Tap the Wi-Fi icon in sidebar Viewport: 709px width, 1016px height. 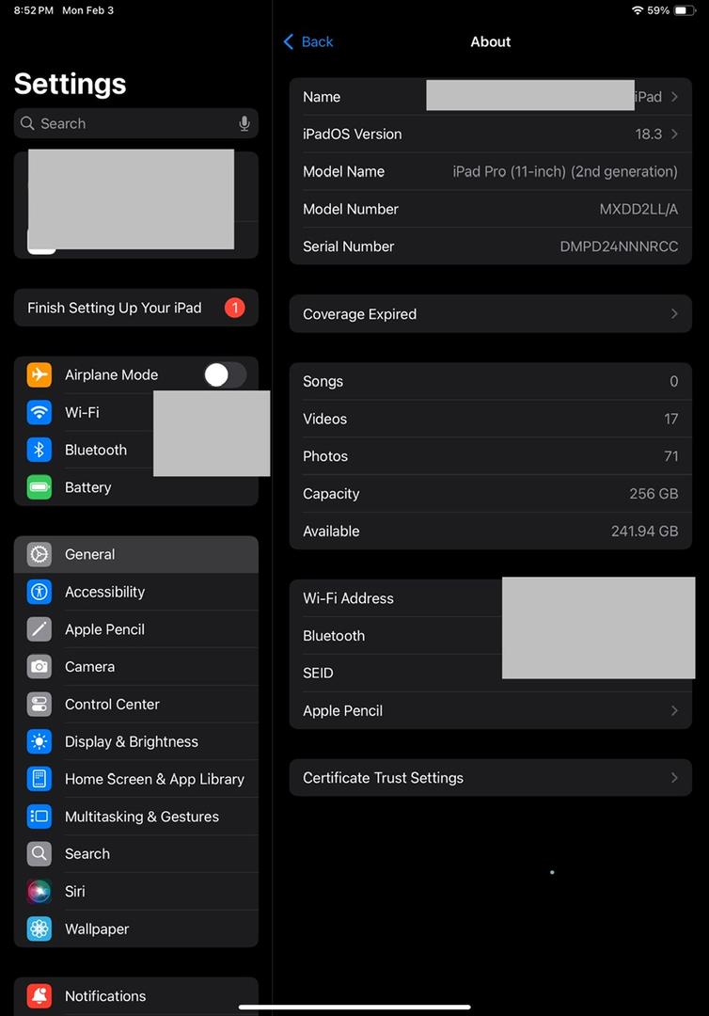pos(39,412)
